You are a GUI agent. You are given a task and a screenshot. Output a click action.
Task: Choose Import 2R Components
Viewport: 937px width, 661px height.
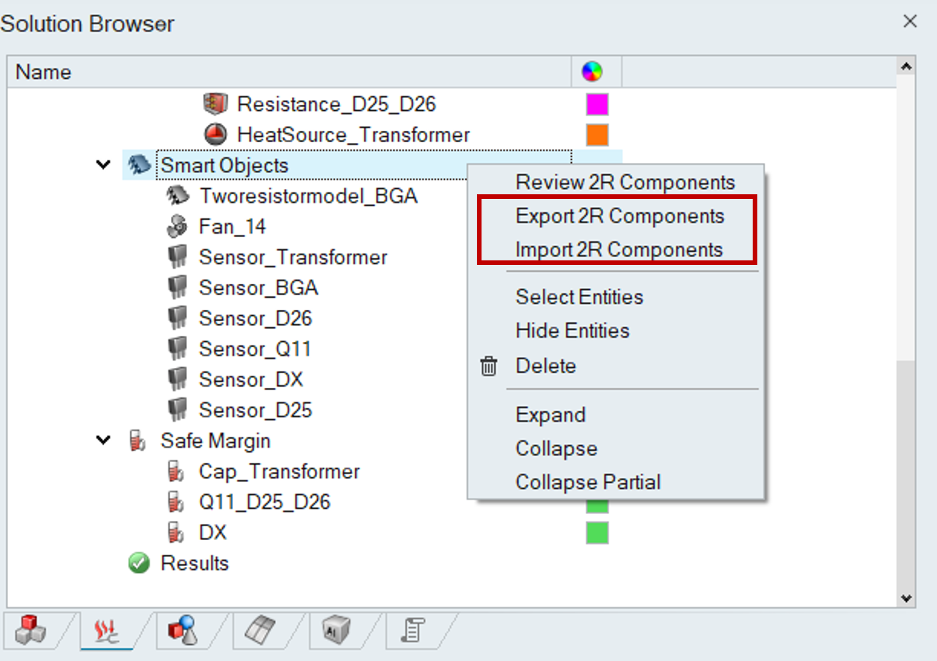pos(619,250)
